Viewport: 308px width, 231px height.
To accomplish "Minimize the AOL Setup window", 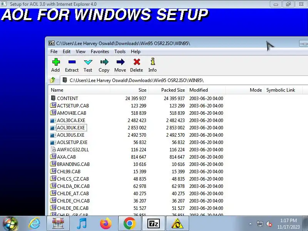I will (276, 4).
